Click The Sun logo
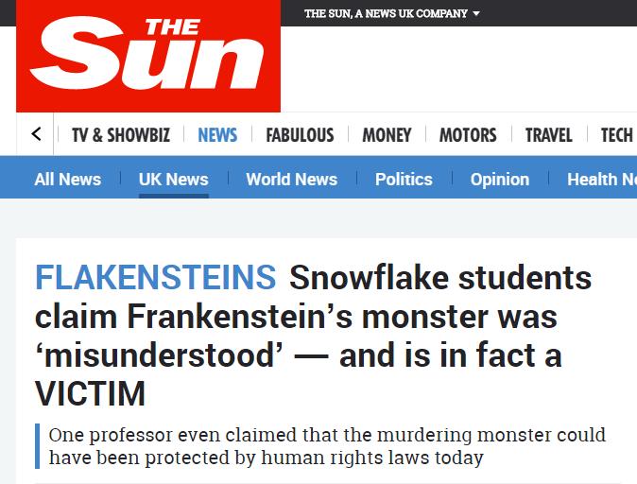Image resolution: width=637 pixels, height=484 pixels. click(148, 56)
